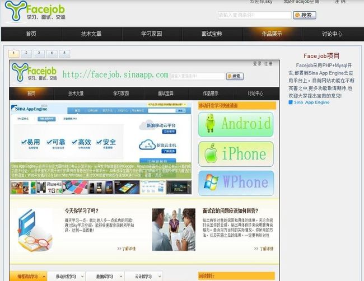364x281 pixels.
Task: Click the 面试官的问题应该如何回答? heading
Action: [x=230, y=210]
